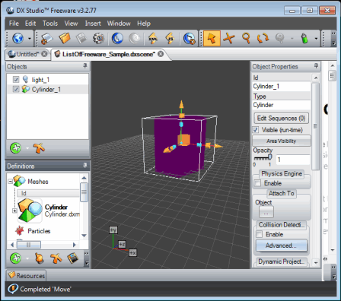Open the JS script editor icon

point(170,38)
